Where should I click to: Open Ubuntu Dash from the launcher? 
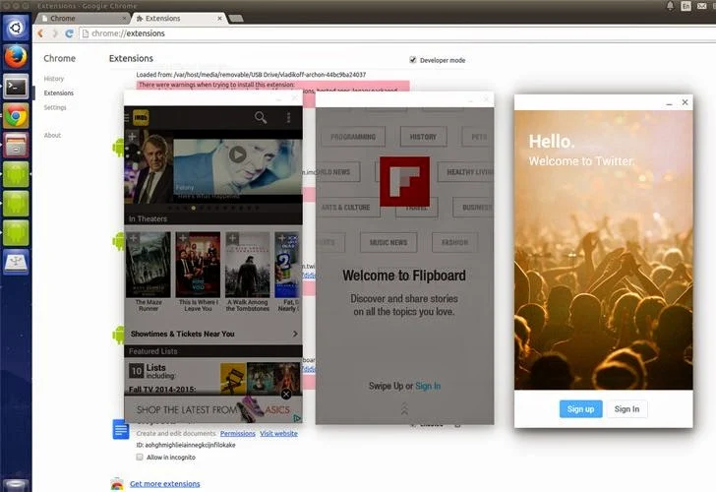click(x=16, y=29)
